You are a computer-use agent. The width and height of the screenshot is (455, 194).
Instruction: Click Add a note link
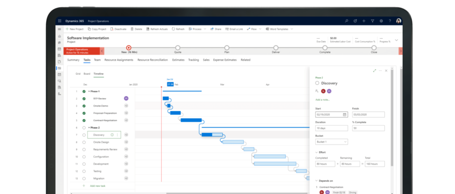pyautogui.click(x=323, y=100)
